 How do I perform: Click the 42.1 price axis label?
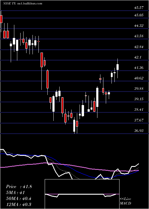click(138, 57)
